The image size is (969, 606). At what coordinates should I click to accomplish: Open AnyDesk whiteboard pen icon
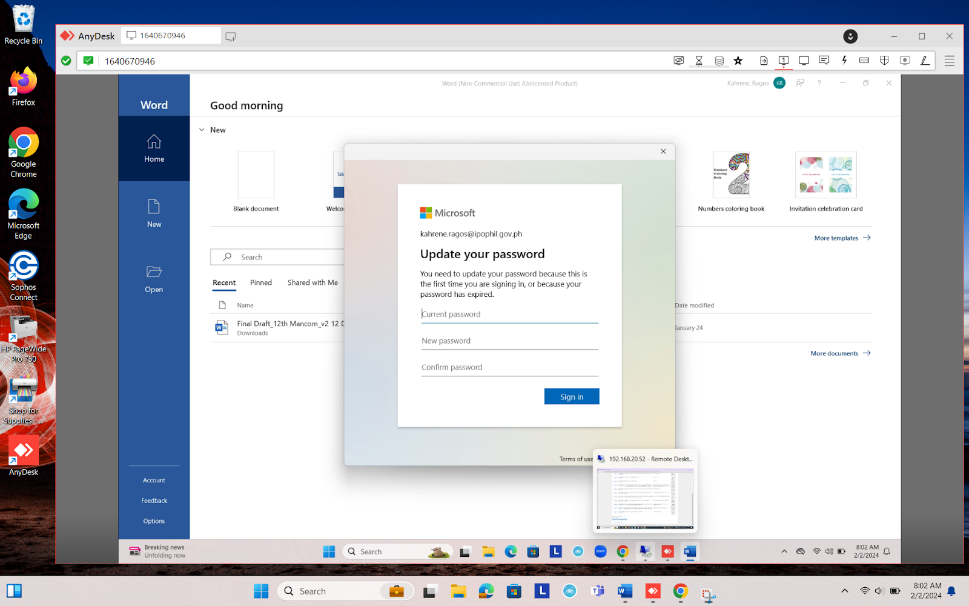pos(925,61)
